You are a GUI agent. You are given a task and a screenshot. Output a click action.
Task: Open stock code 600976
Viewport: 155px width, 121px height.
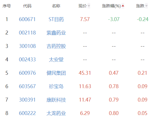pyautogui.click(x=27, y=73)
